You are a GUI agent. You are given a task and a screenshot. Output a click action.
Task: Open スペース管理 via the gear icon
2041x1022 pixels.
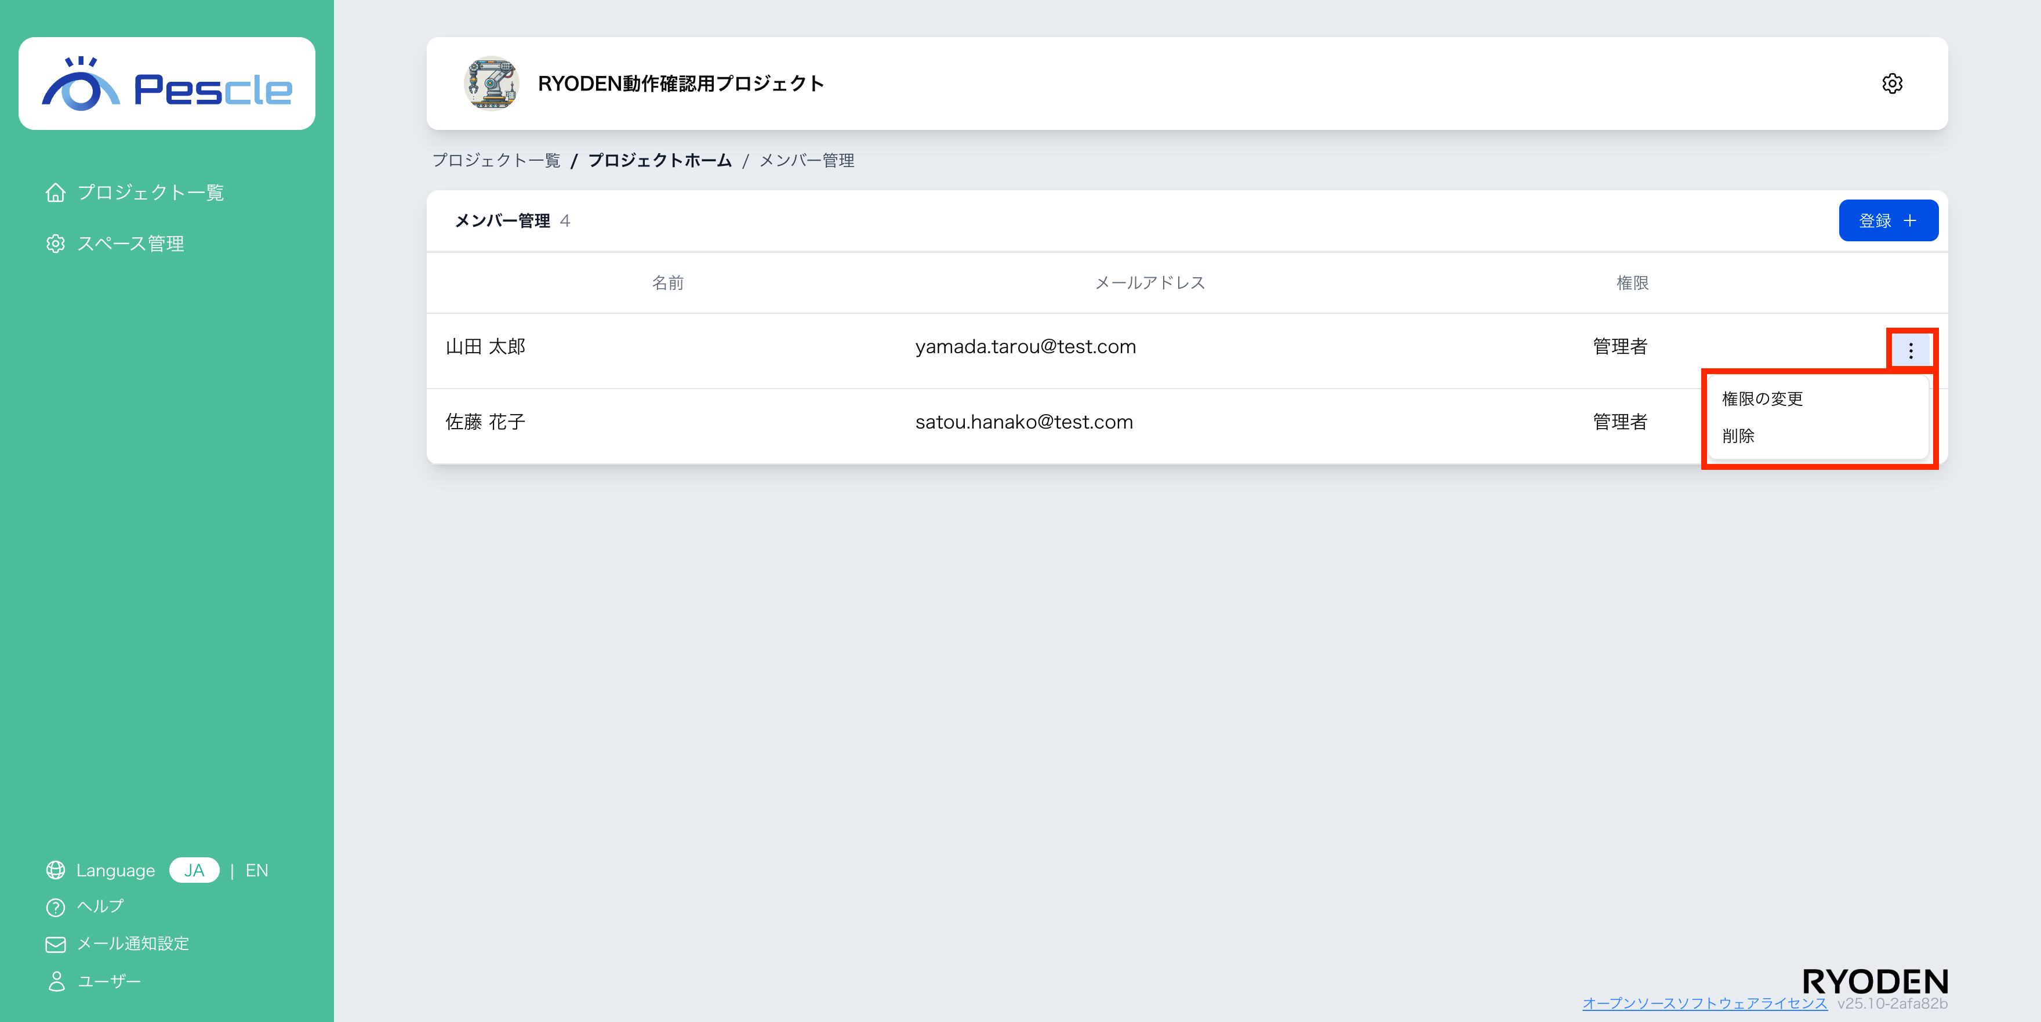56,244
